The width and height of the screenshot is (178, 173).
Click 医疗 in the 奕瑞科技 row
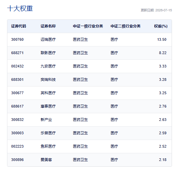tap(114, 79)
